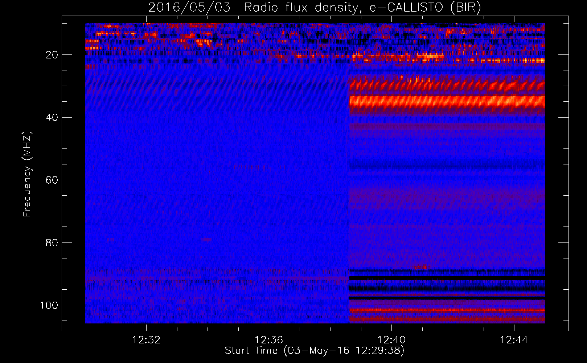Image resolution: width=587 pixels, height=363 pixels.
Task: Click the 100 MHz frequency tick label
Action: point(49,305)
